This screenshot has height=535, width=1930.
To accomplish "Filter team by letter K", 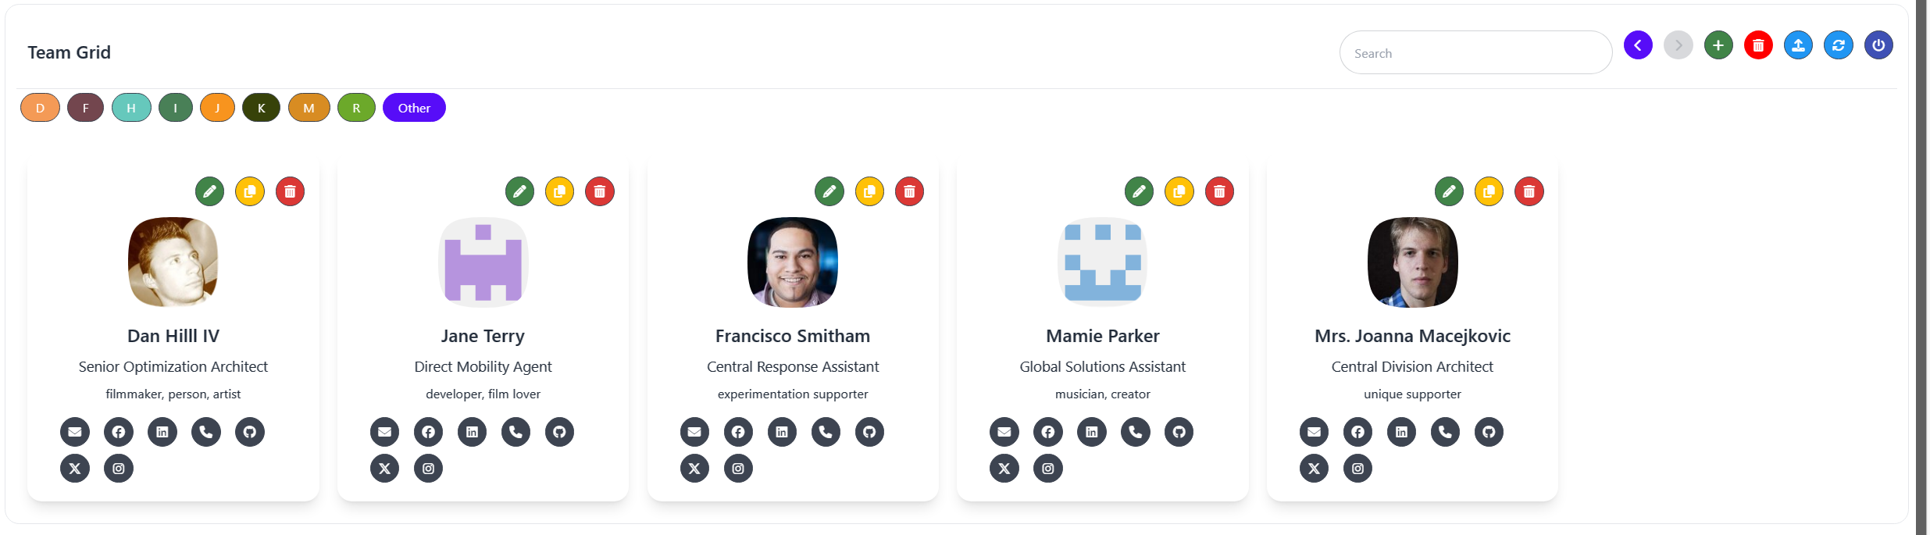I will coord(262,108).
